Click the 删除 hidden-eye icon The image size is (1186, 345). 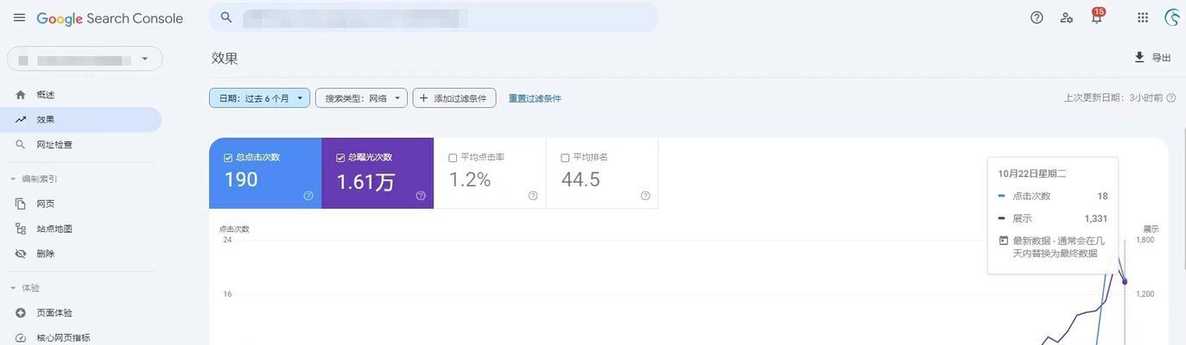tap(21, 254)
